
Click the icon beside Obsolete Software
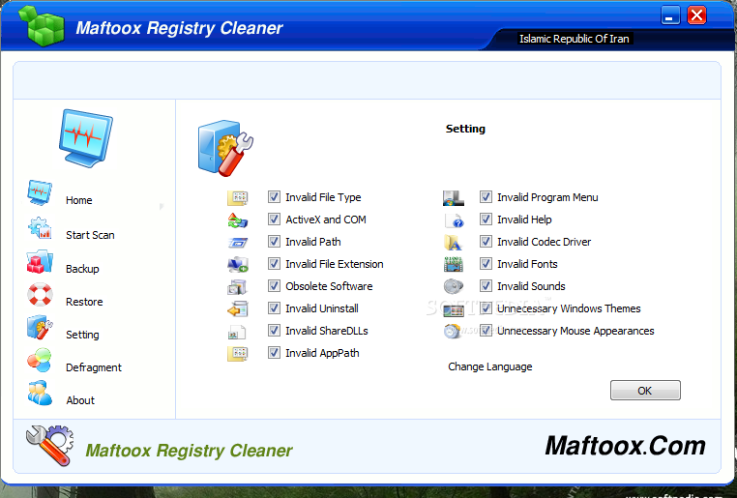[238, 286]
